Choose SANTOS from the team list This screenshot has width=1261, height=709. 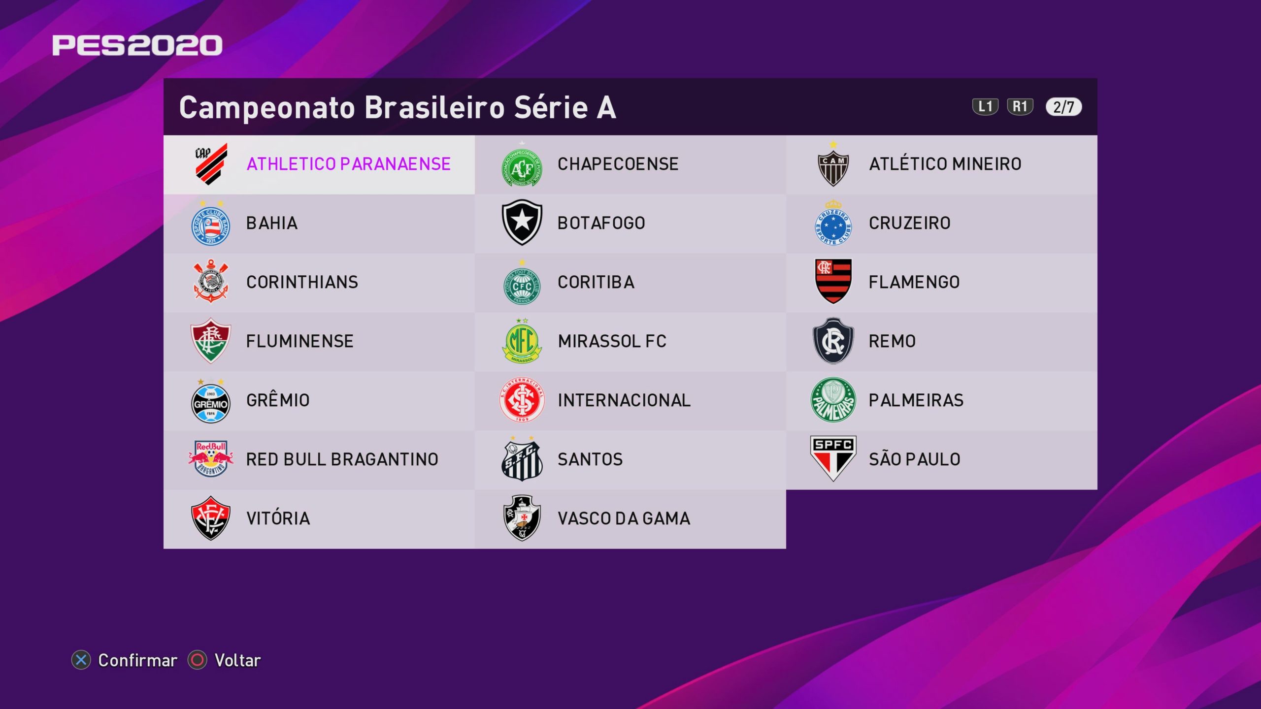coord(590,459)
